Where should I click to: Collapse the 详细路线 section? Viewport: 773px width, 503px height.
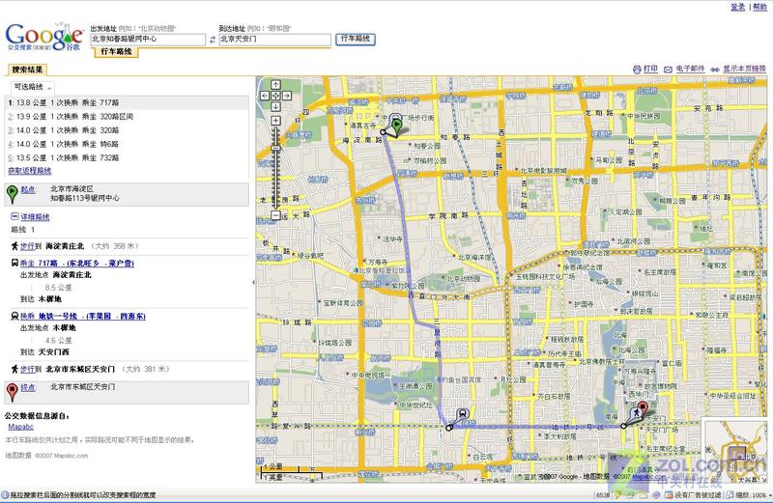[14, 216]
